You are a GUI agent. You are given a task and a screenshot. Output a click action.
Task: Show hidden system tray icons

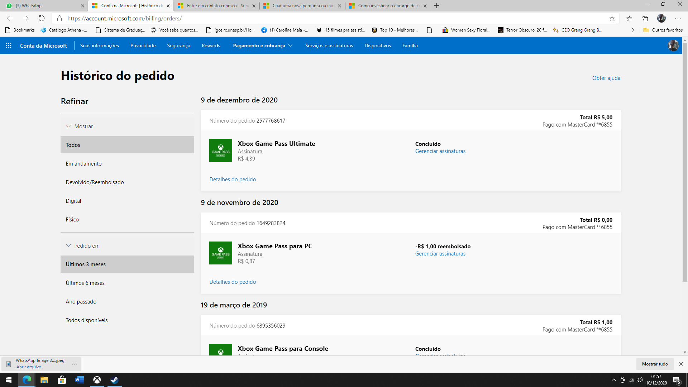614,380
